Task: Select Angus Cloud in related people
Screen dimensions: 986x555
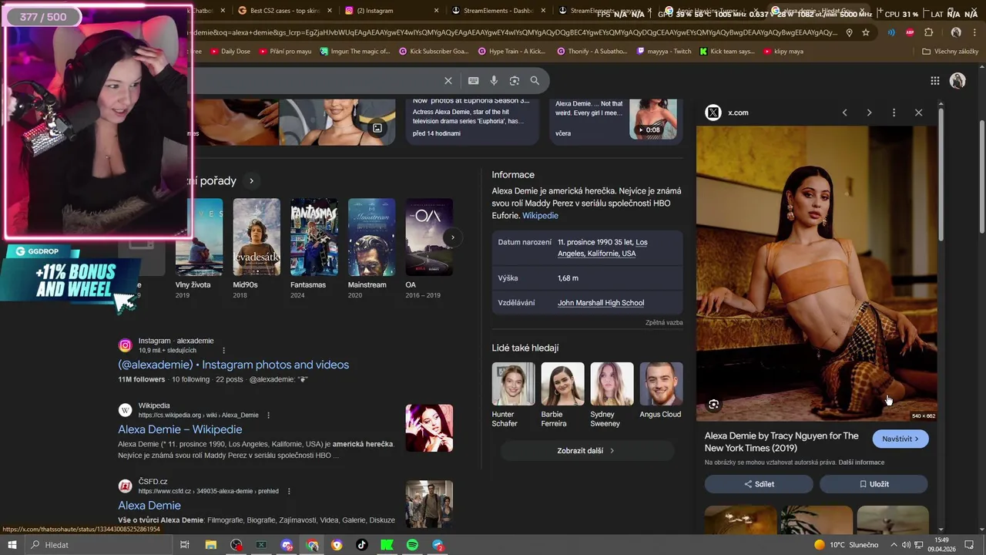Action: click(661, 390)
